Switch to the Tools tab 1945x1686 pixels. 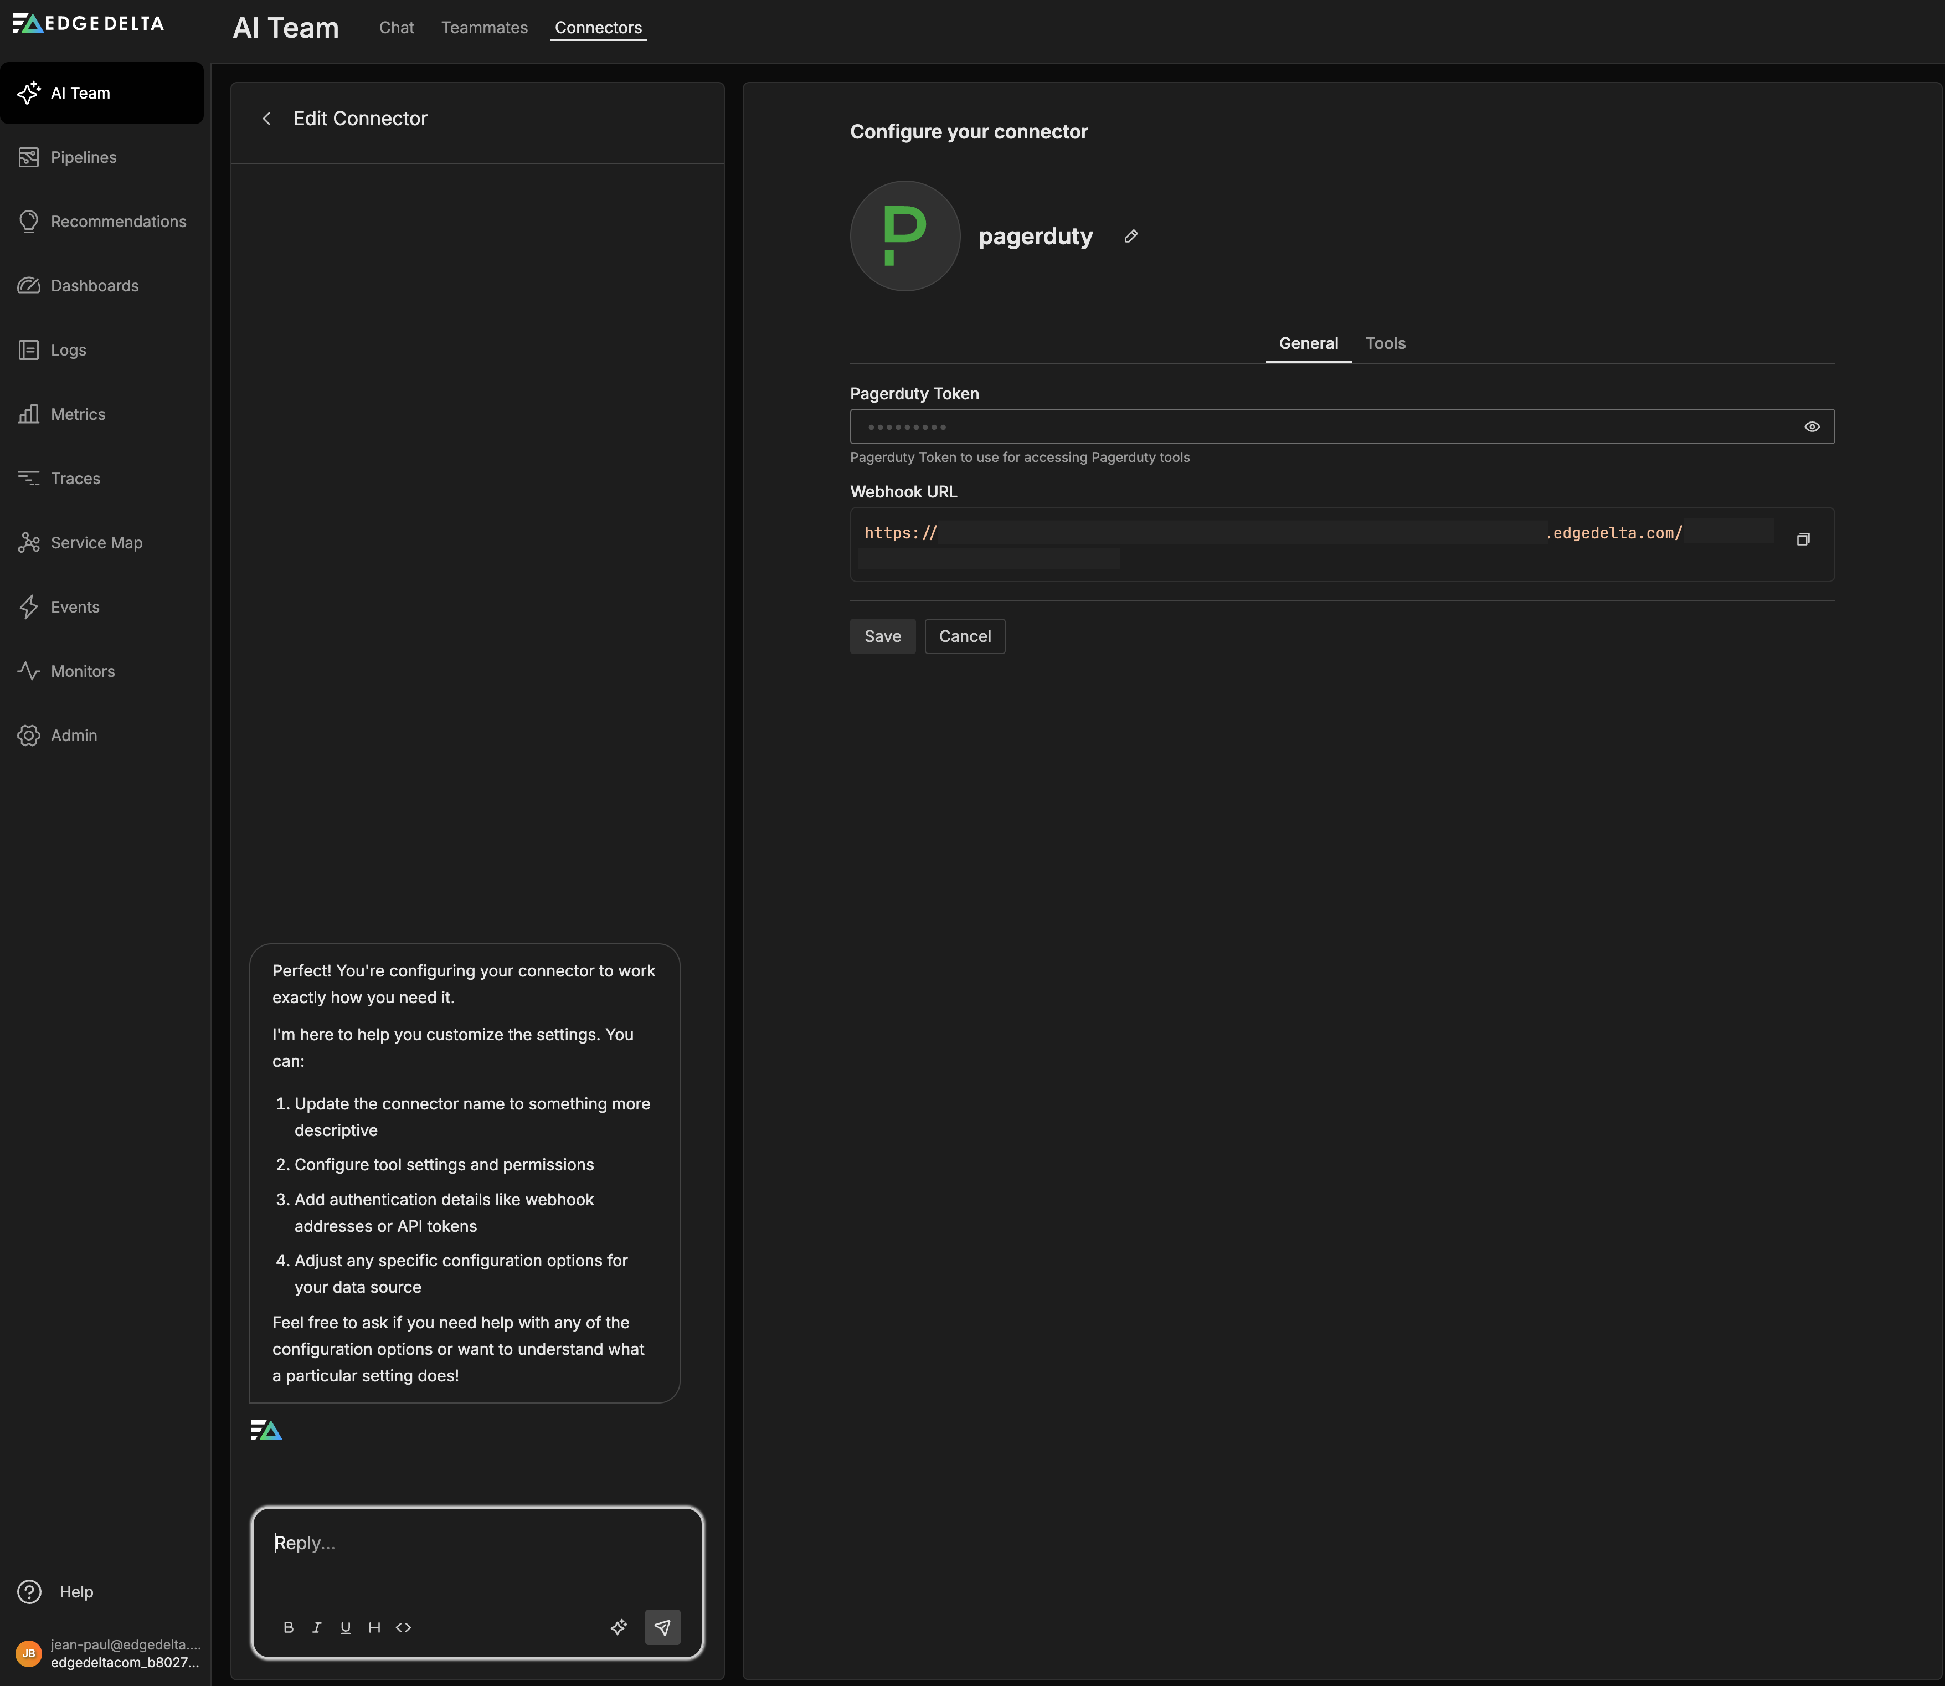[x=1385, y=343]
